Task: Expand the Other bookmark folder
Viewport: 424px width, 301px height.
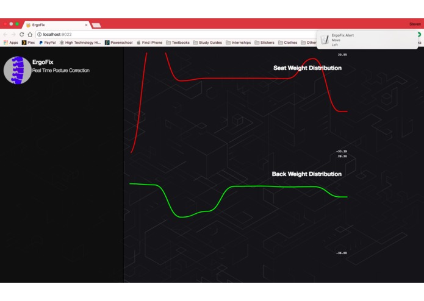Action: click(x=309, y=43)
